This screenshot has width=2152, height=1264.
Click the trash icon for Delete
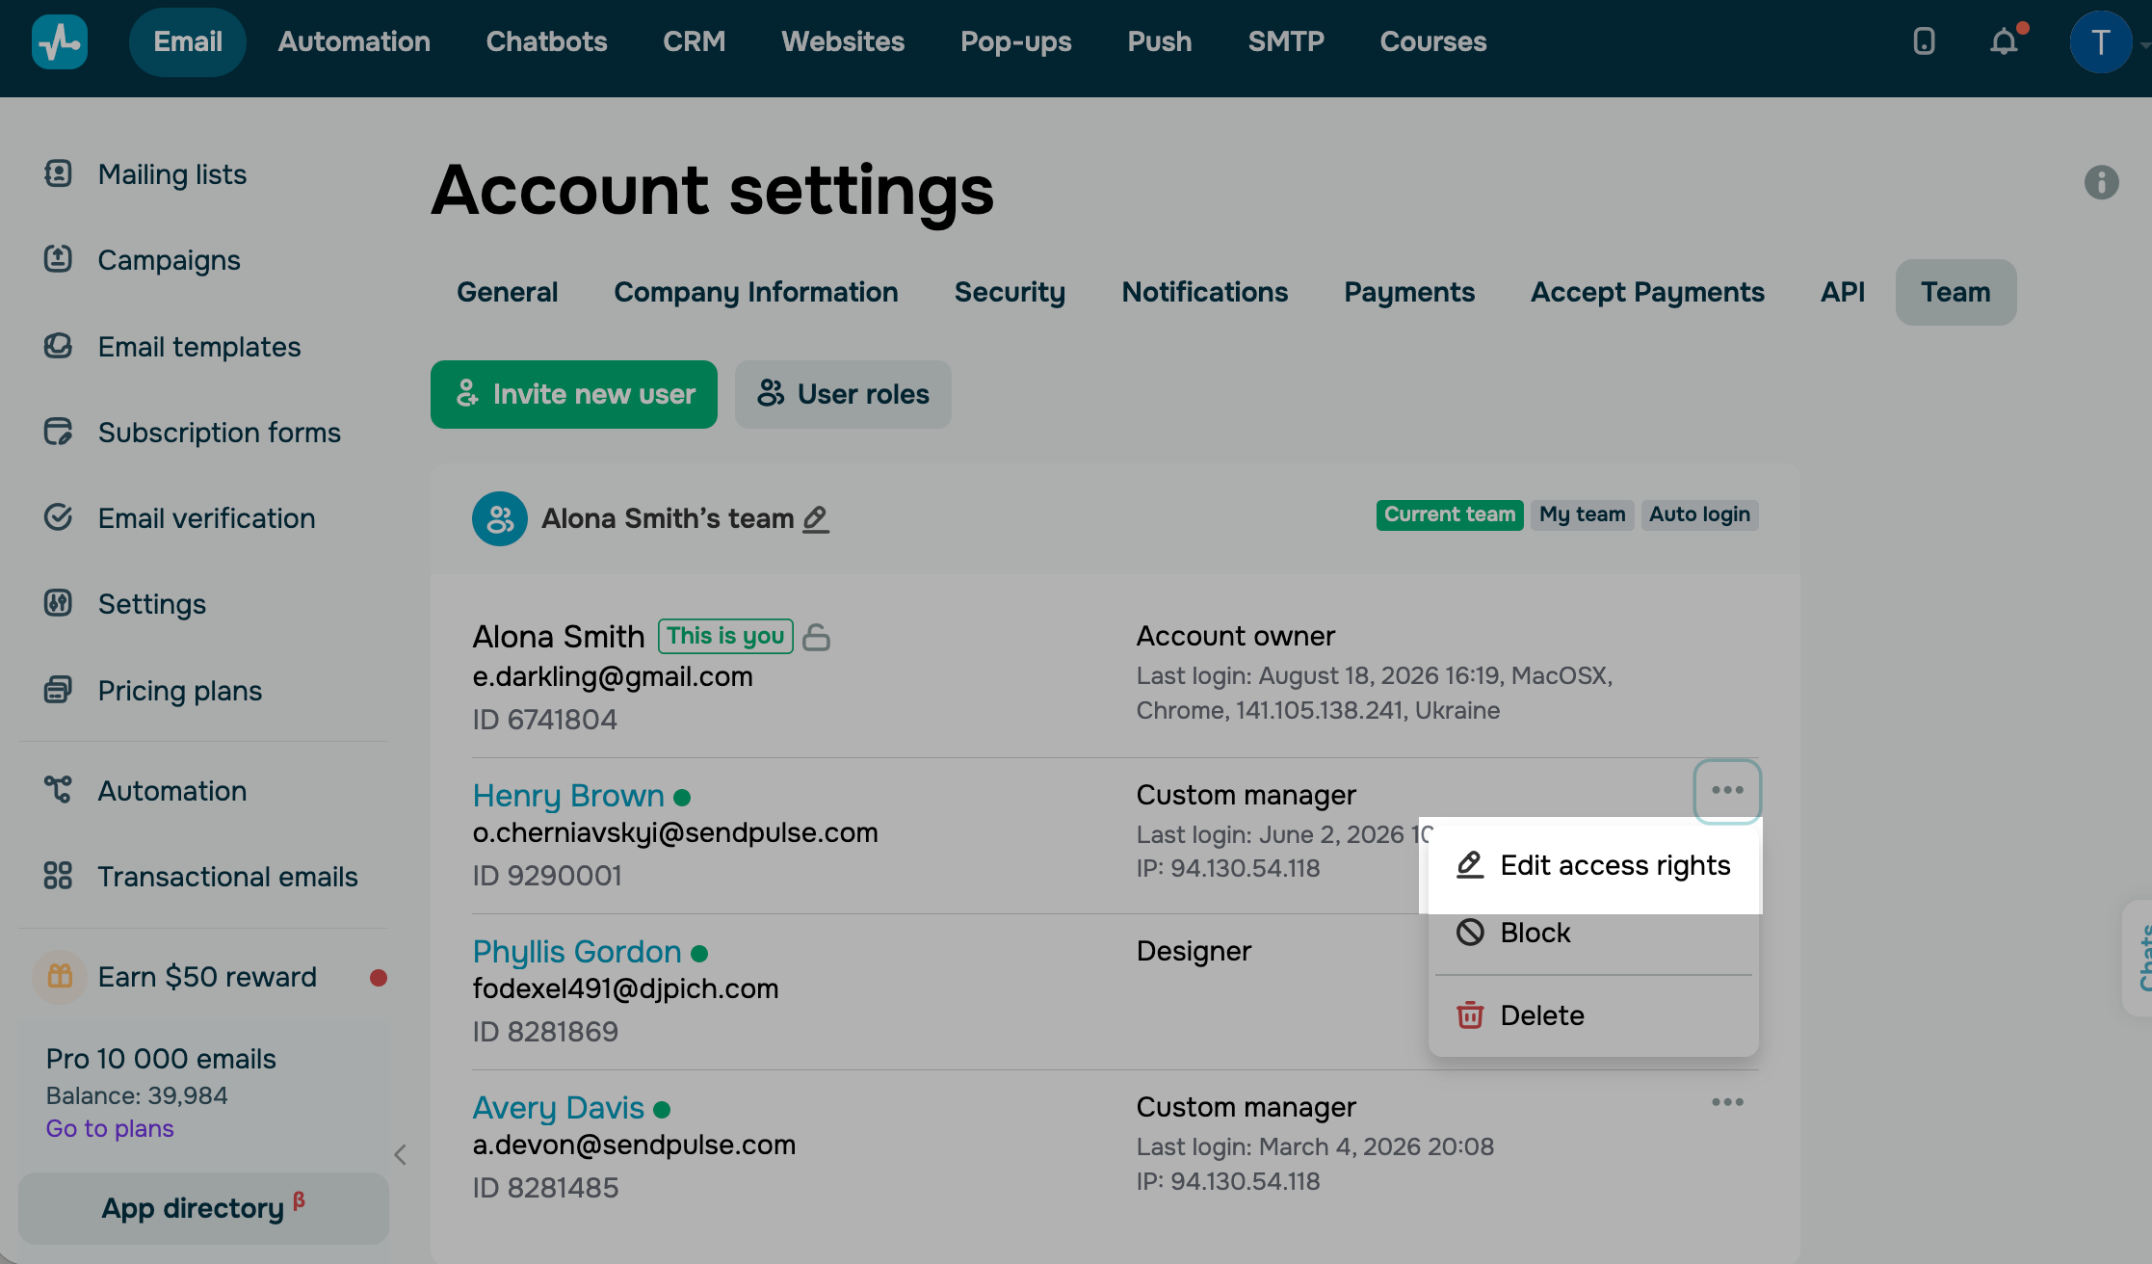coord(1470,1014)
